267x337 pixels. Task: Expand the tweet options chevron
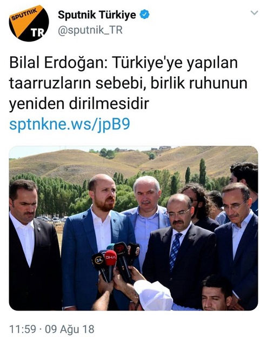coord(255,13)
